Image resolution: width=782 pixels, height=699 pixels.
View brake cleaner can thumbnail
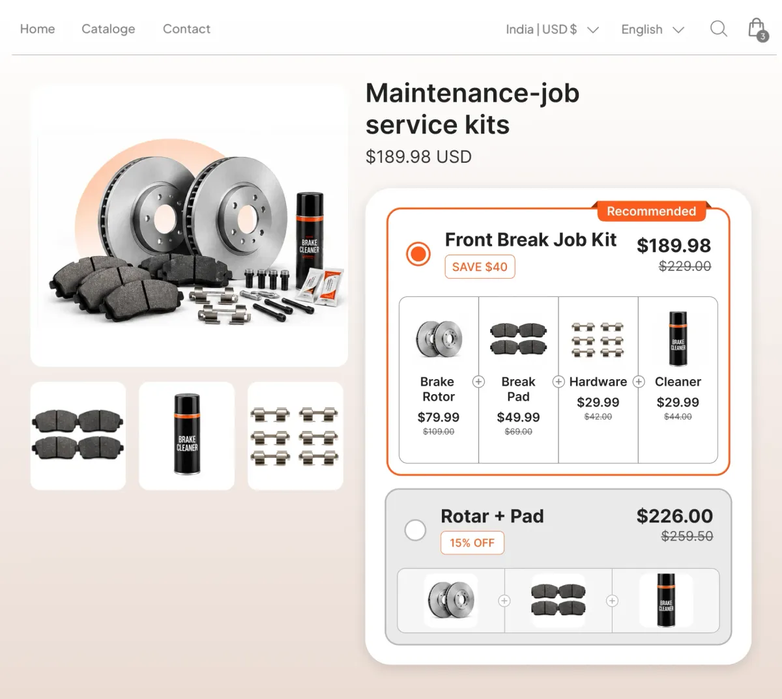tap(187, 436)
